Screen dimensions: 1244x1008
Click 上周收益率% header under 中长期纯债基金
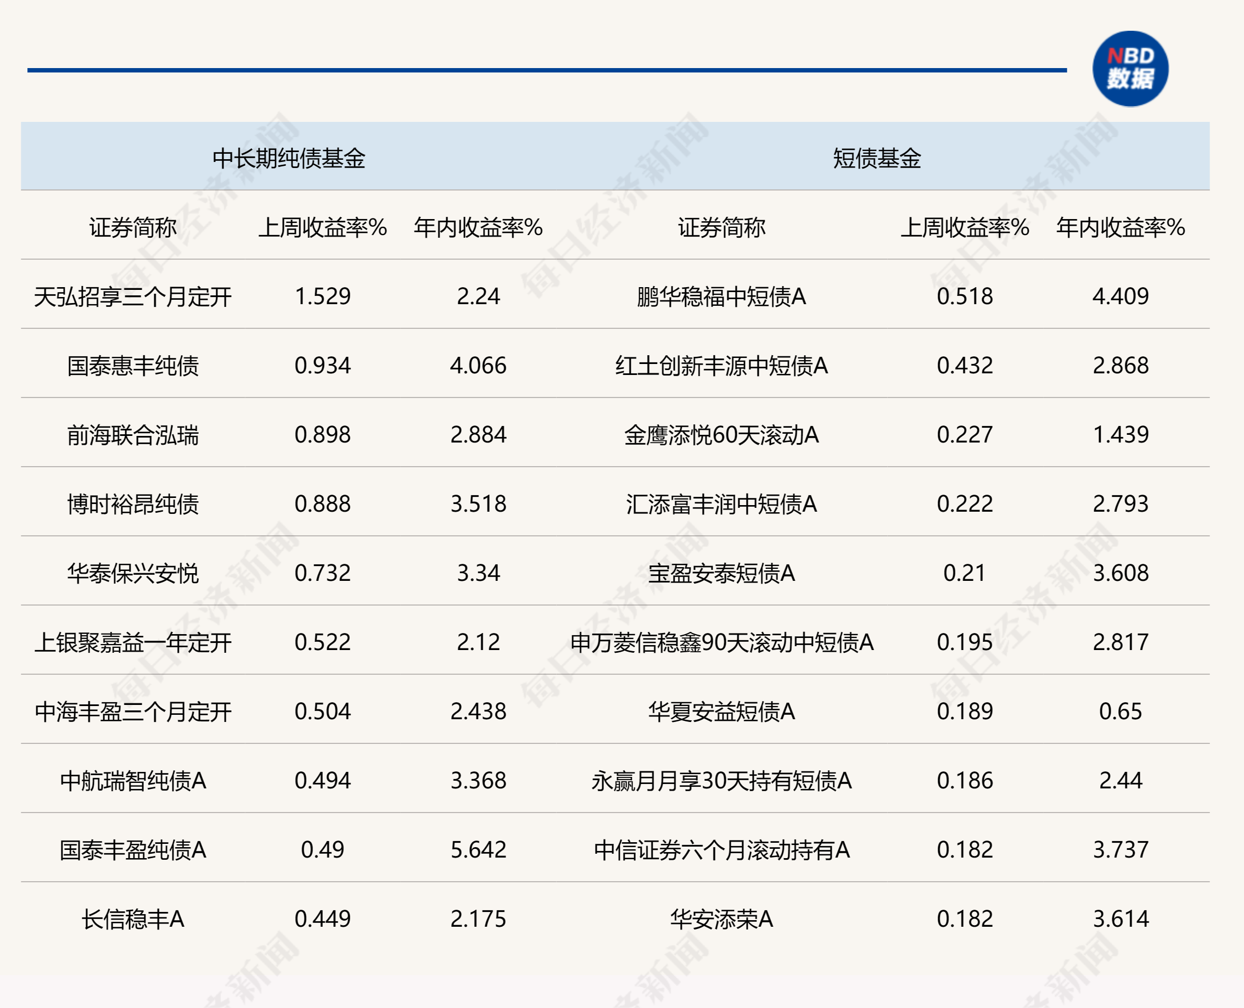[322, 227]
